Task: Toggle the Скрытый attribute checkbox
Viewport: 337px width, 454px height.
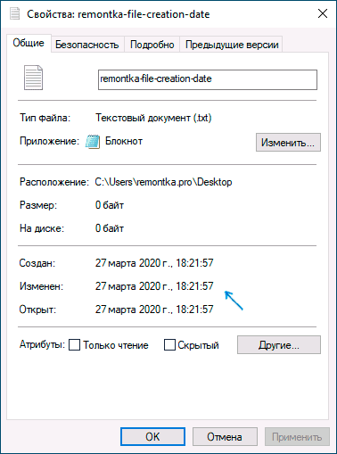Action: (x=169, y=345)
